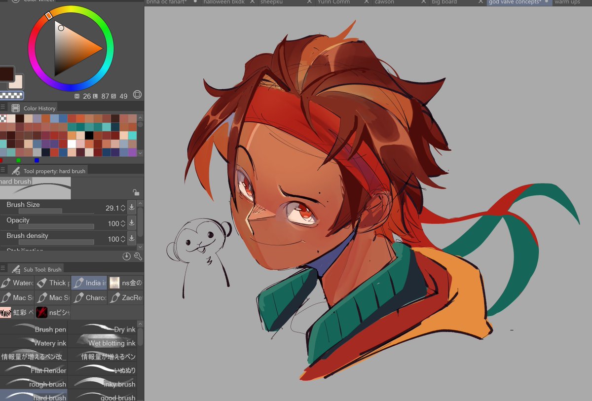Open the Opacity dynamics settings button
The height and width of the screenshot is (401, 592).
(132, 223)
